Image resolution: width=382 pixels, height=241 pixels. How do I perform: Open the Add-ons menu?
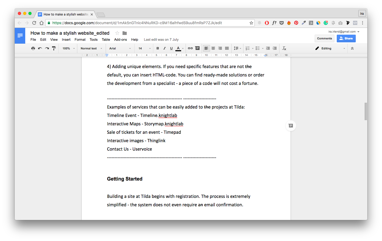coord(120,40)
